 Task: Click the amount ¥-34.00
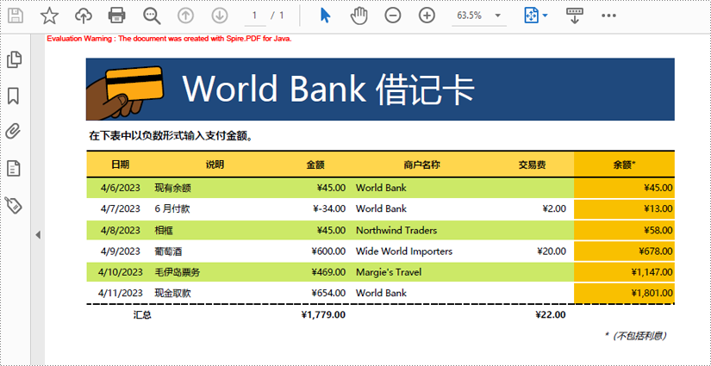[x=329, y=208]
